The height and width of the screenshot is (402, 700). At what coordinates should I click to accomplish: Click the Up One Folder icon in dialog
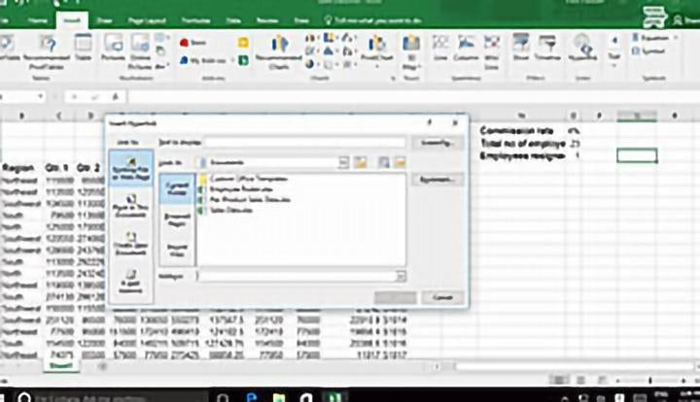tap(360, 163)
